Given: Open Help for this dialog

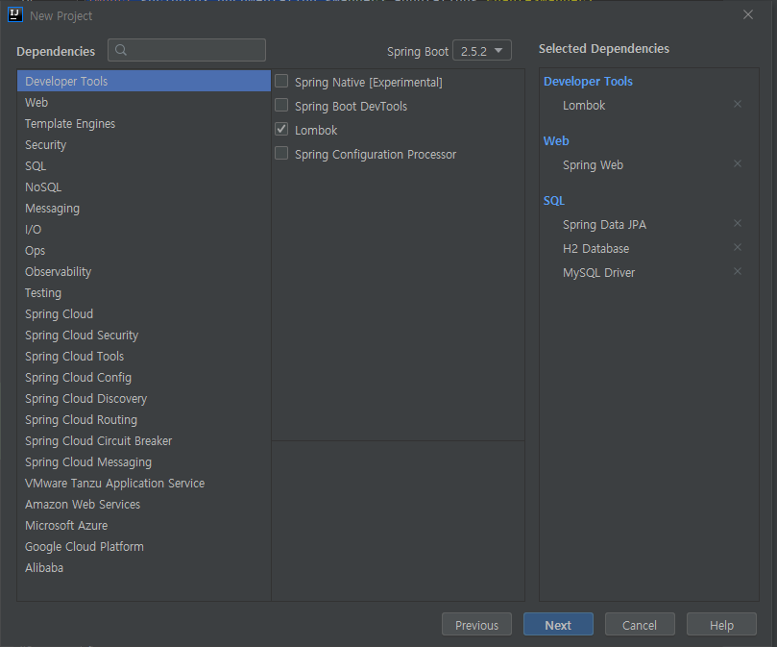Looking at the screenshot, I should point(721,625).
